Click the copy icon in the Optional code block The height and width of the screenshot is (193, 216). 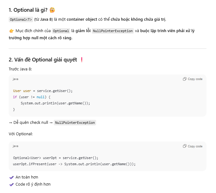tap(184, 146)
